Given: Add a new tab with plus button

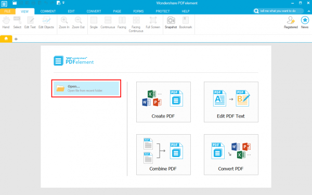Looking at the screenshot, I should point(16,39).
